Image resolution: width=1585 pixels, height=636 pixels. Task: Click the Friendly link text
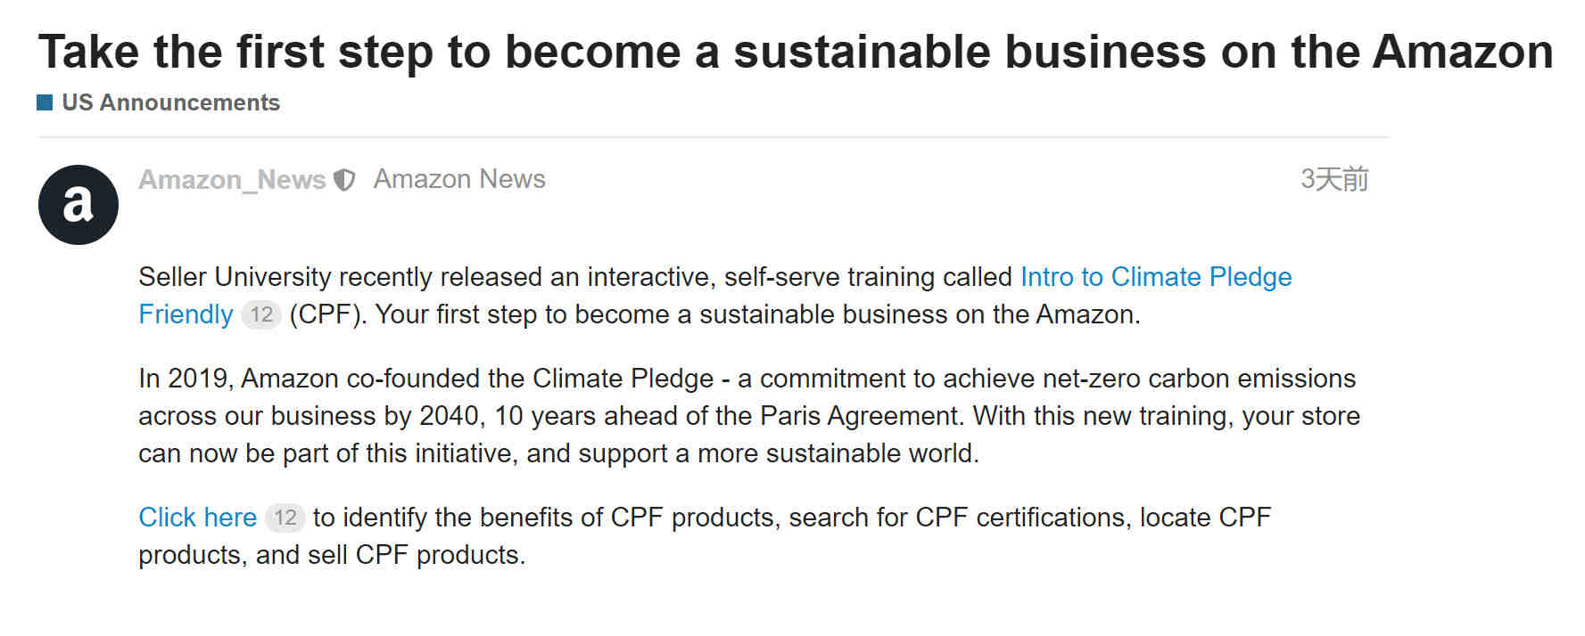[x=186, y=314]
